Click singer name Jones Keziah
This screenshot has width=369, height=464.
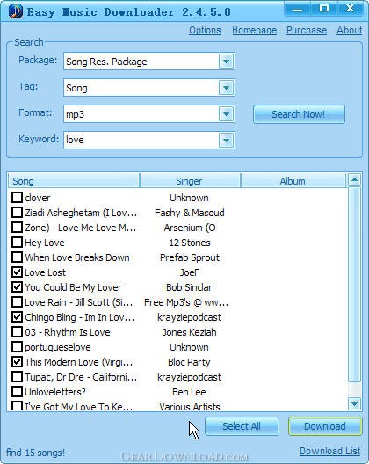click(189, 332)
